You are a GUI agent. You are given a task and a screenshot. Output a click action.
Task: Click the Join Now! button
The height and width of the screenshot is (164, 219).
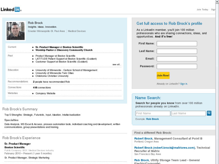pos(163,76)
